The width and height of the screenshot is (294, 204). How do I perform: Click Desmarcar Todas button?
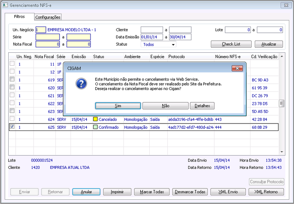pyautogui.click(x=190, y=192)
